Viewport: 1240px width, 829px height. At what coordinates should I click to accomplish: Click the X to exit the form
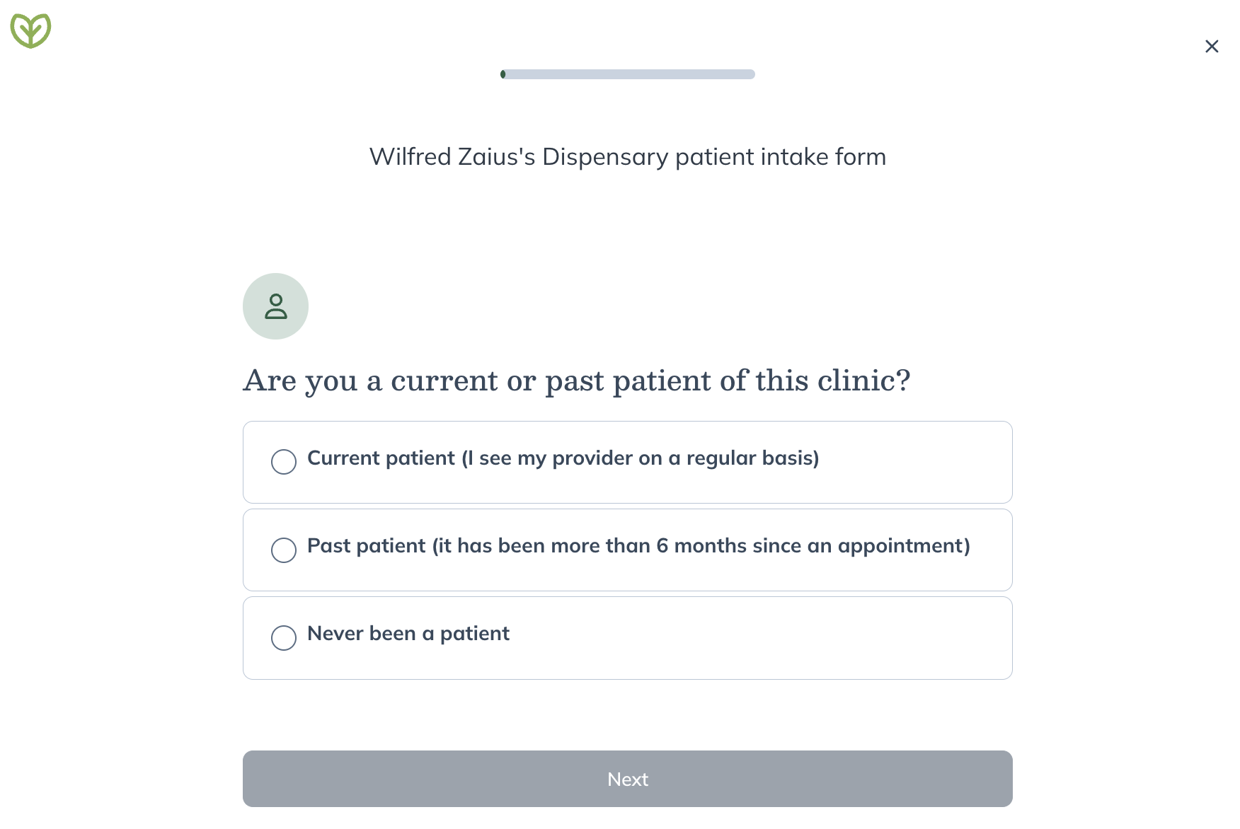pos(1212,46)
